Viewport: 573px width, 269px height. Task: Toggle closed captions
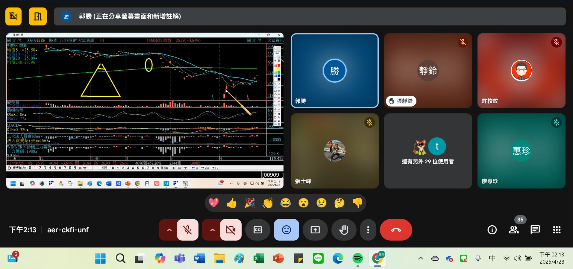click(257, 230)
